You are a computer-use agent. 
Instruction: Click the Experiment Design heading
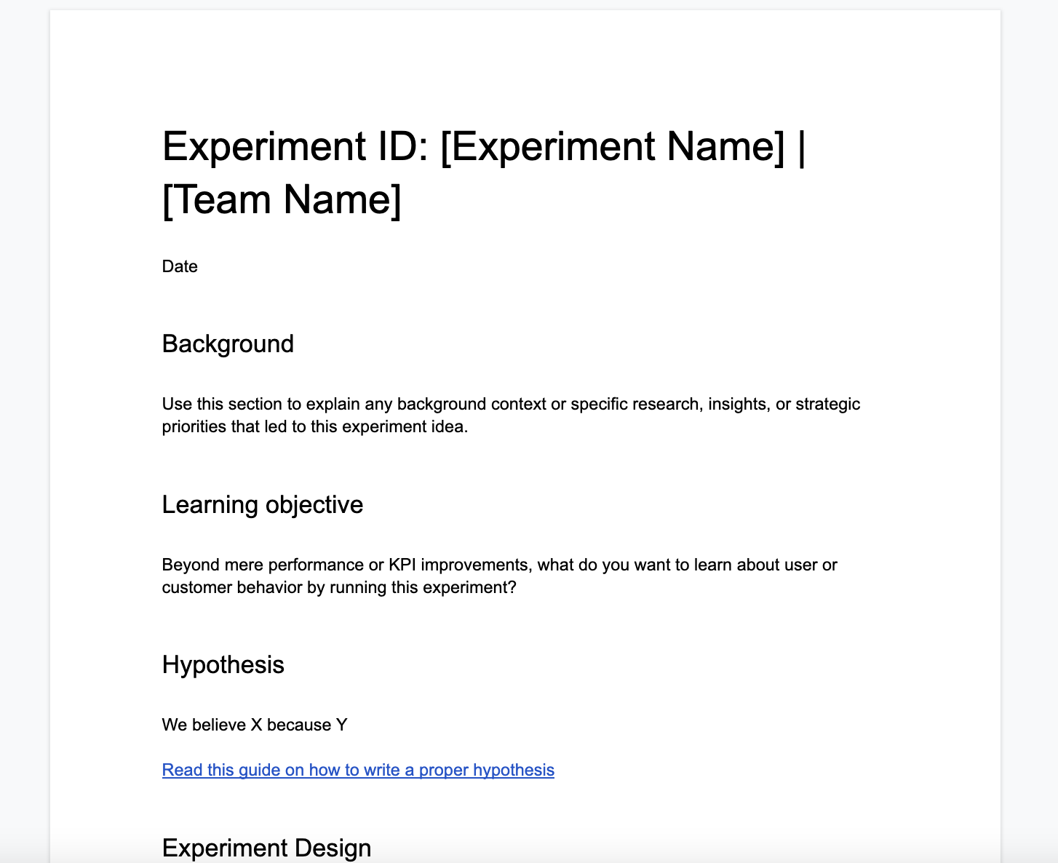tap(267, 848)
